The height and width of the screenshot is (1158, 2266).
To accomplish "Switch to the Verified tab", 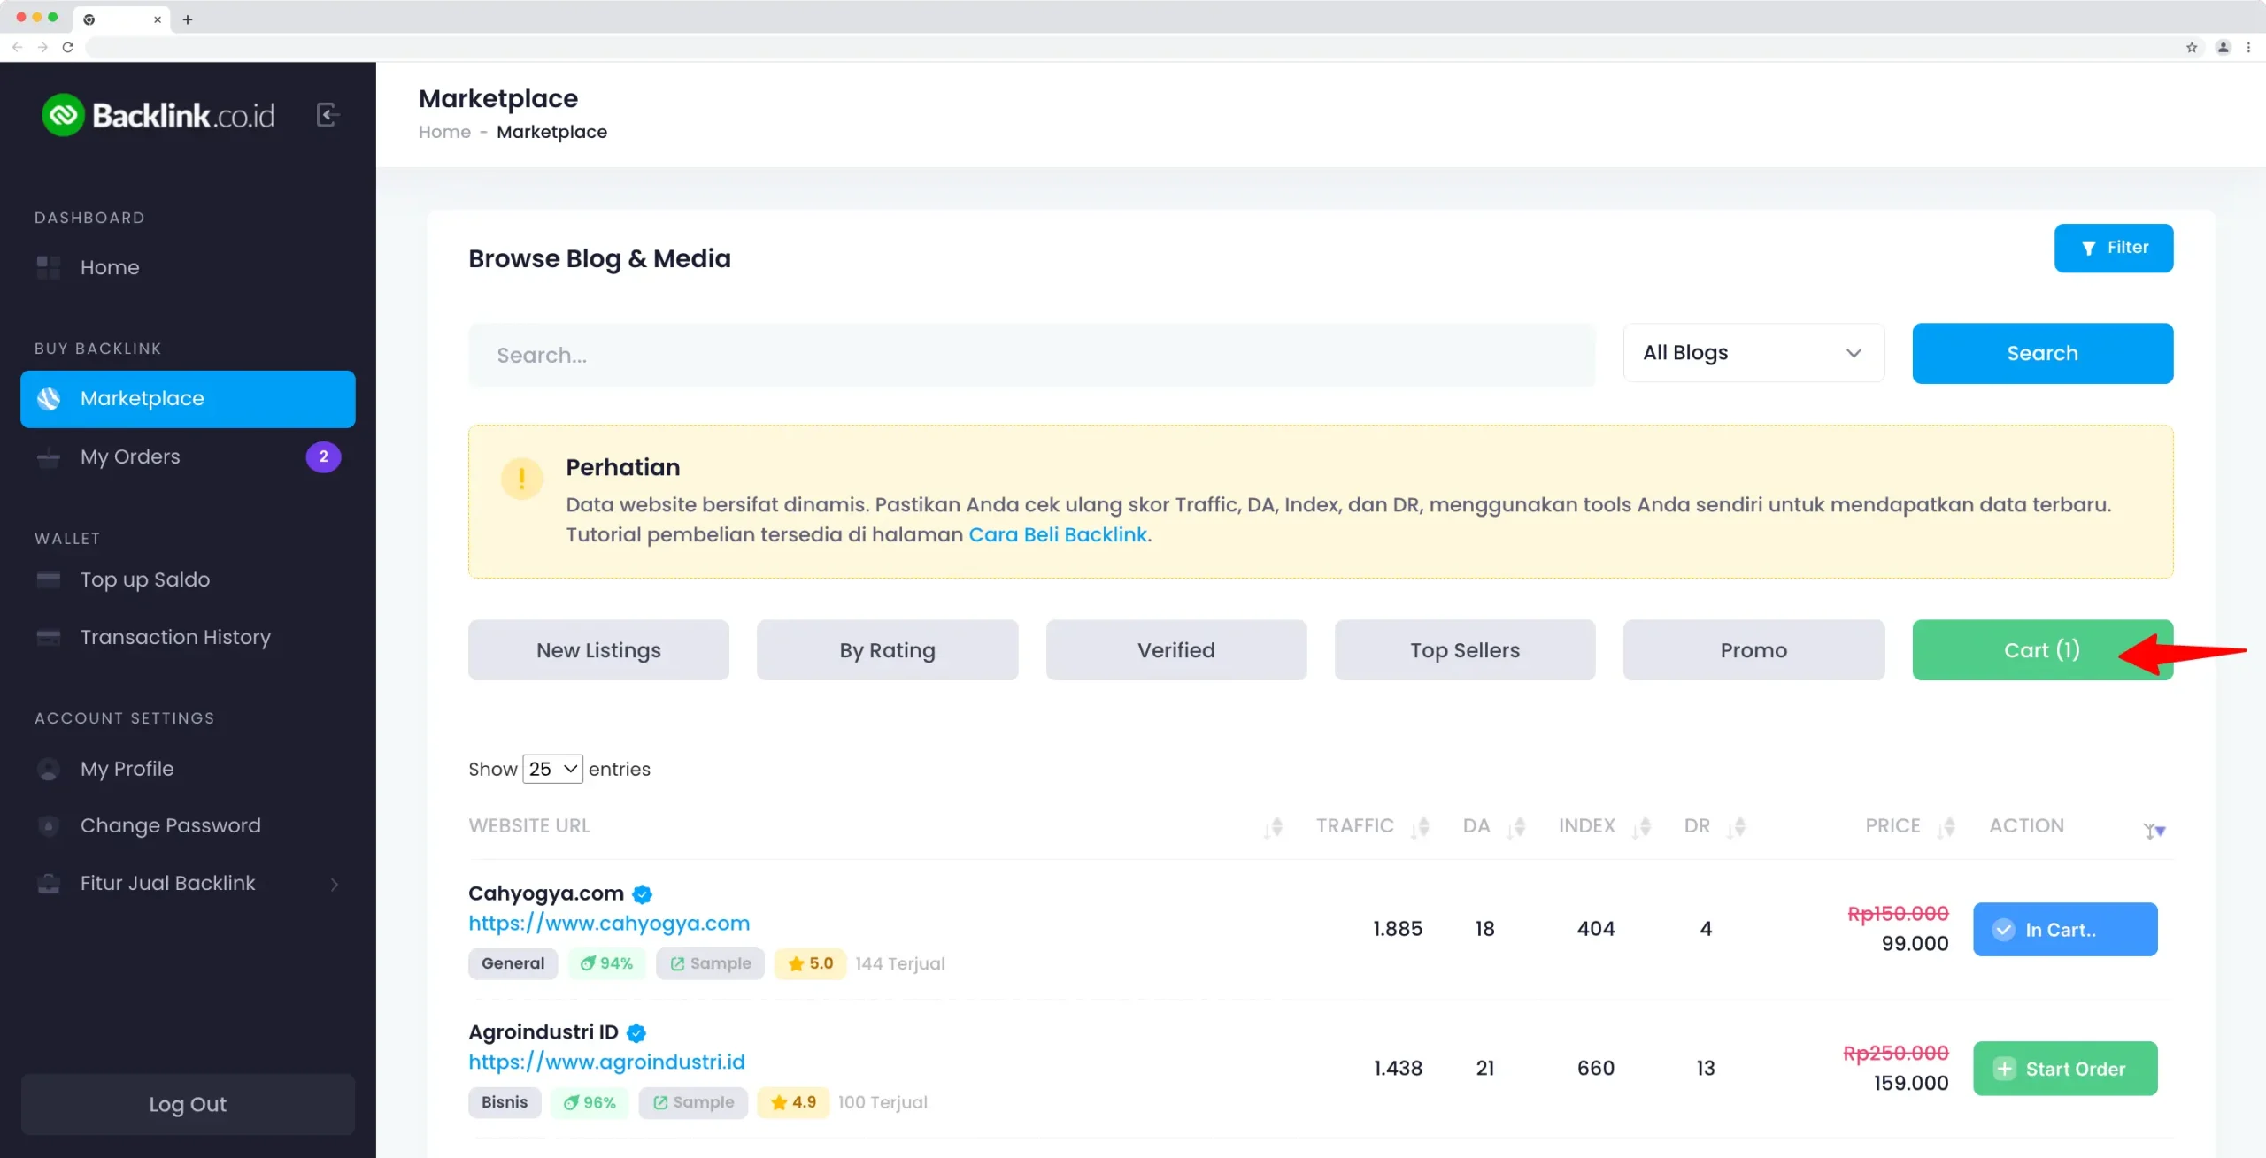I will point(1175,651).
